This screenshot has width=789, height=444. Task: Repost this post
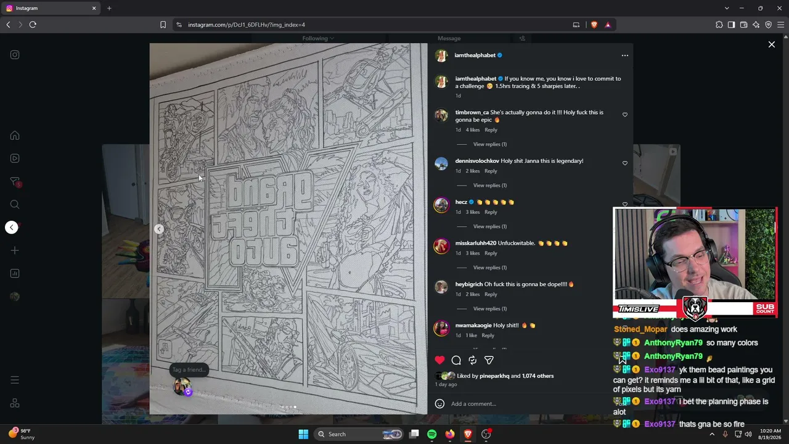(x=473, y=360)
